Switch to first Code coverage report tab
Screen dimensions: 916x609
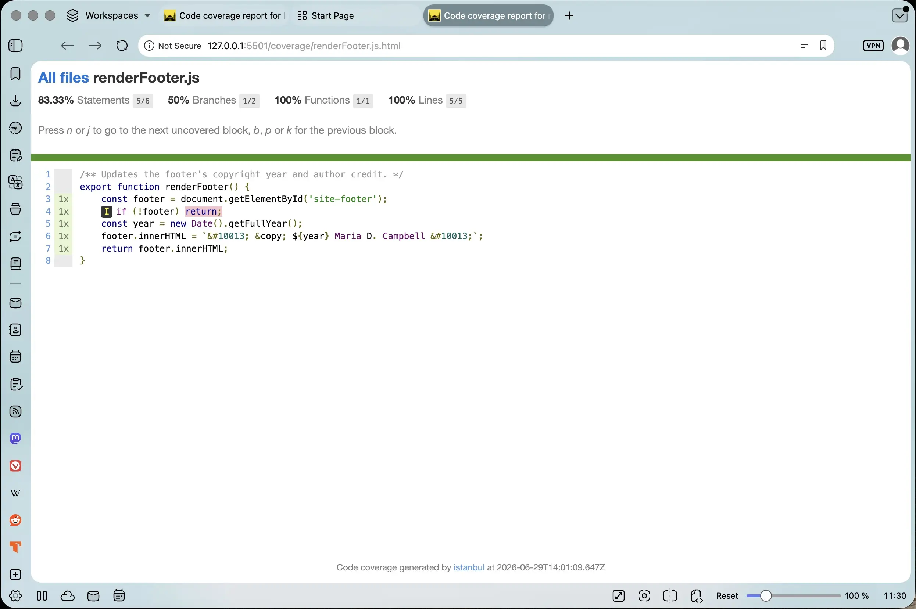225,15
